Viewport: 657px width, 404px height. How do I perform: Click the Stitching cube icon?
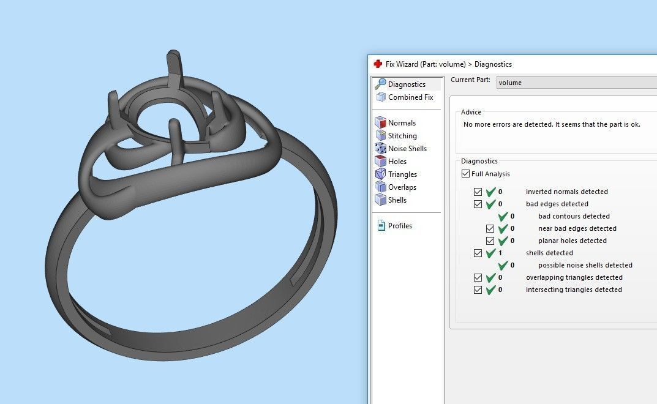(380, 135)
